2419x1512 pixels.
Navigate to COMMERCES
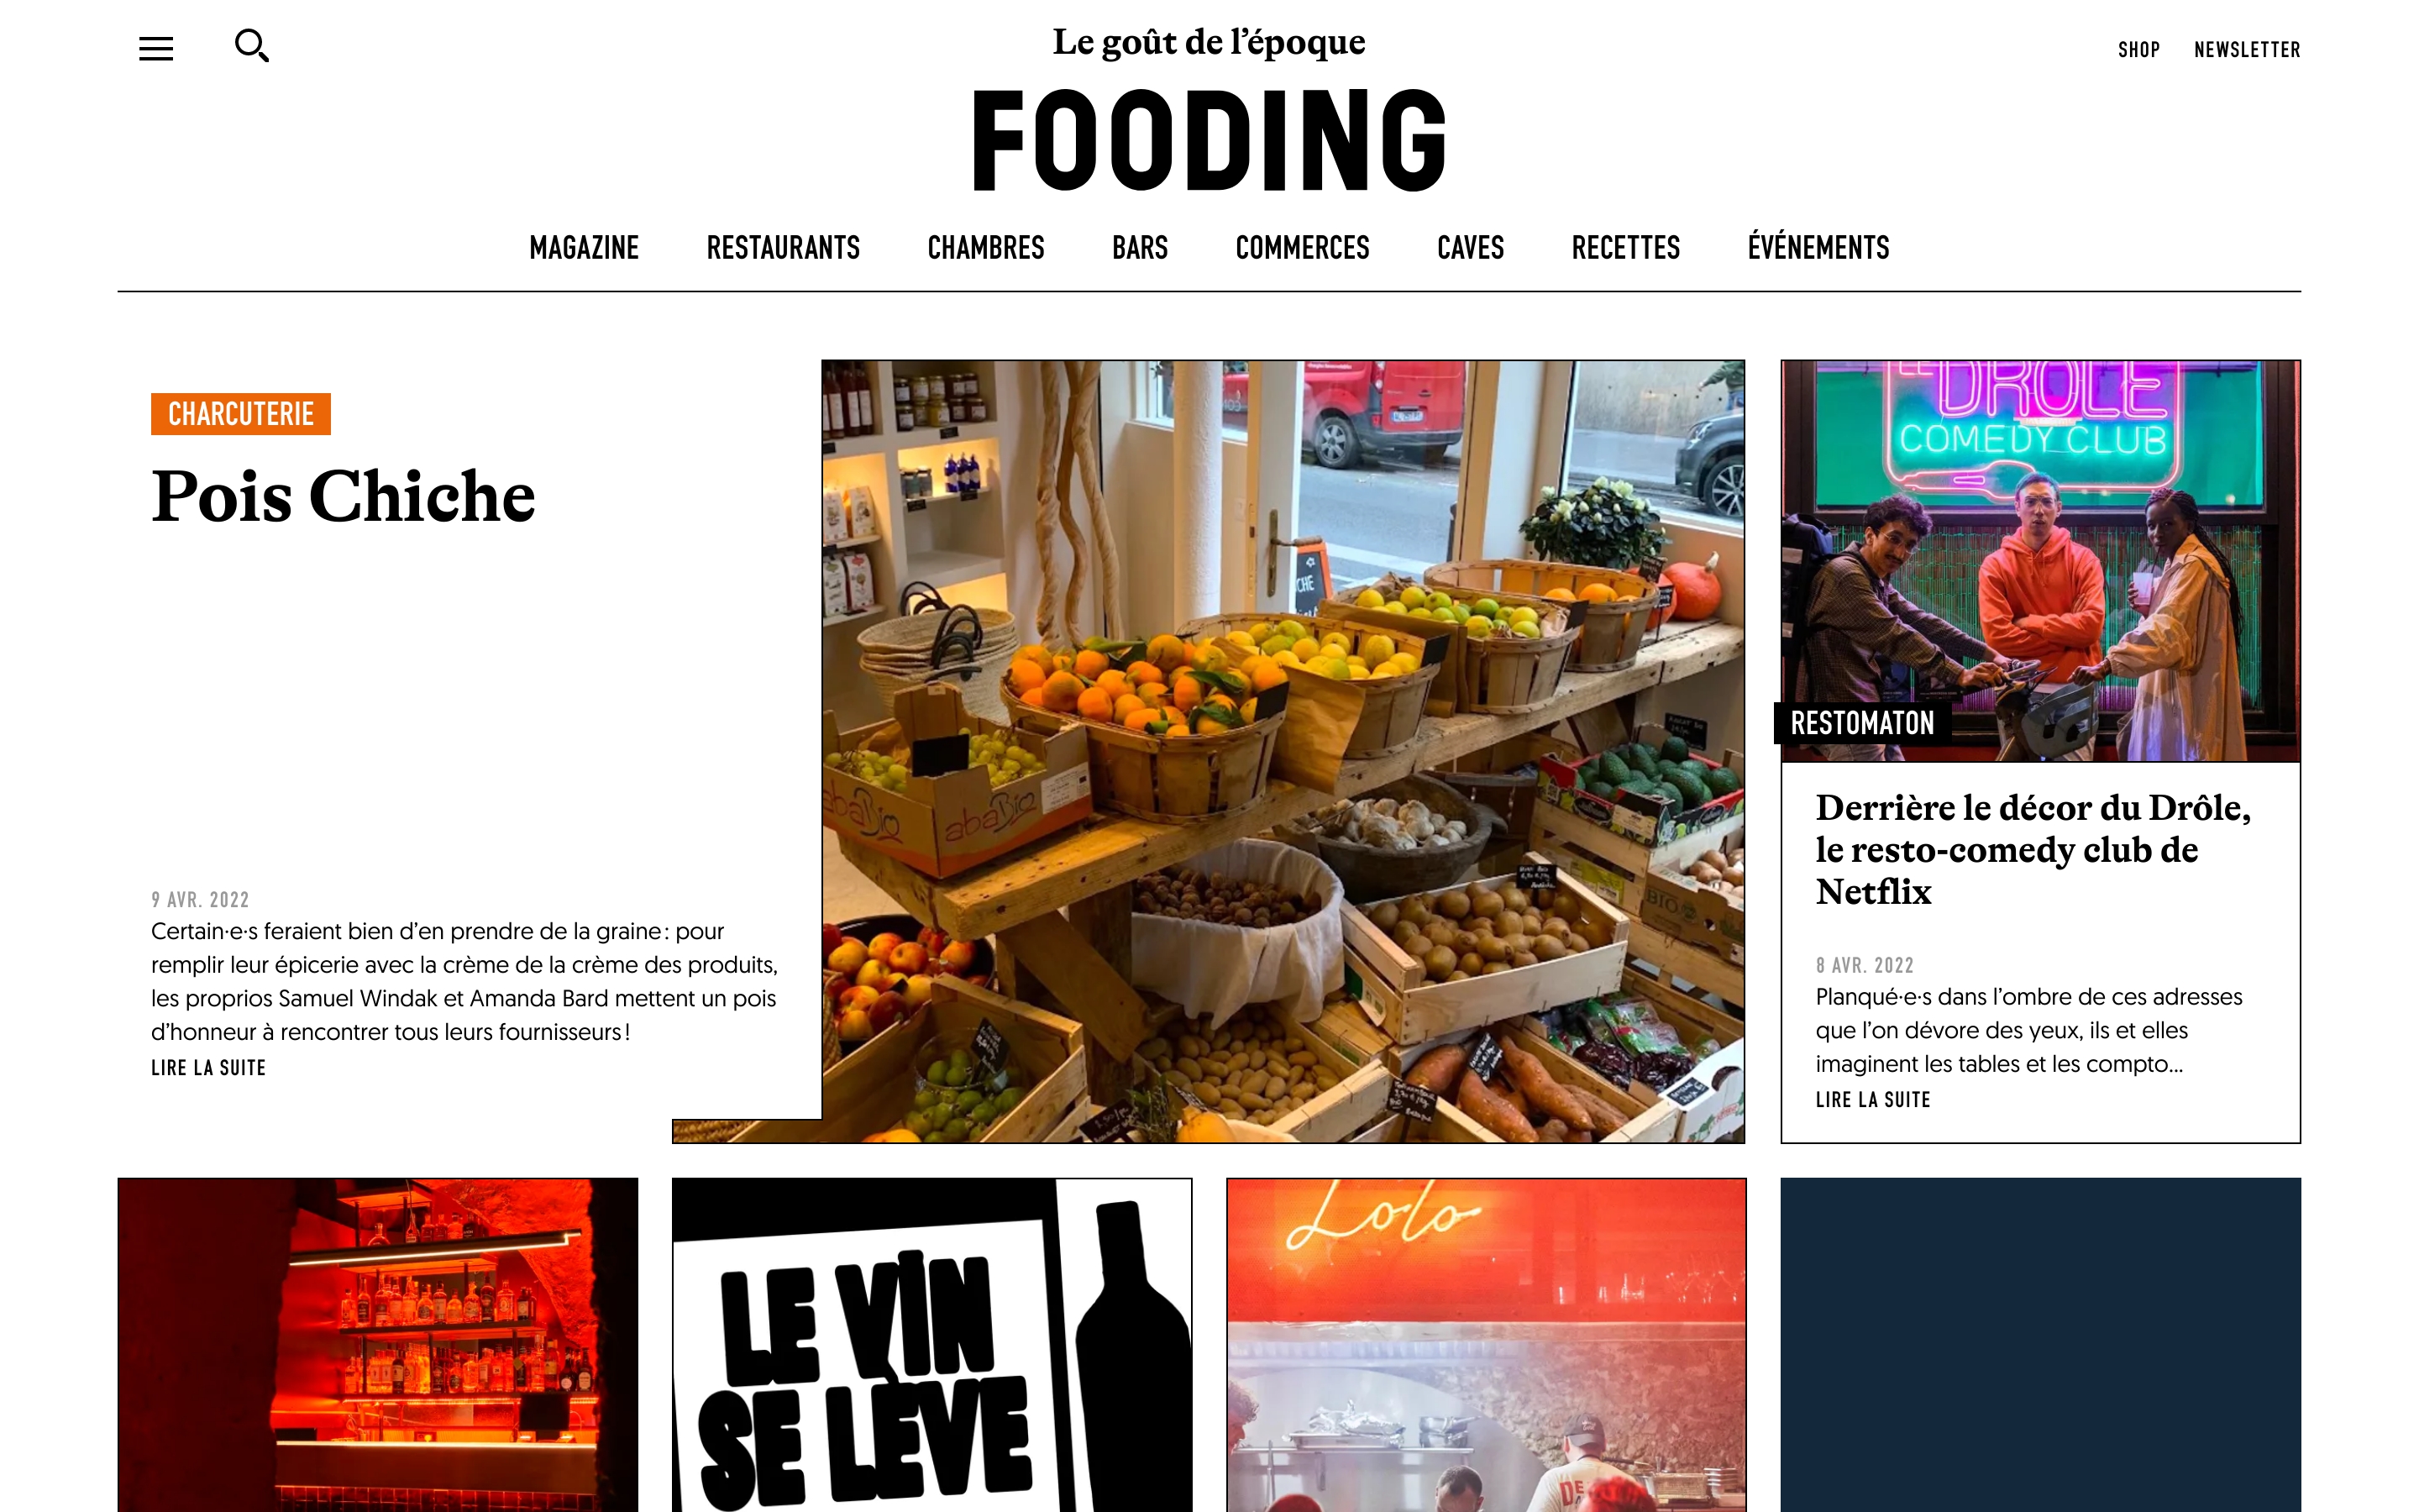(1303, 248)
